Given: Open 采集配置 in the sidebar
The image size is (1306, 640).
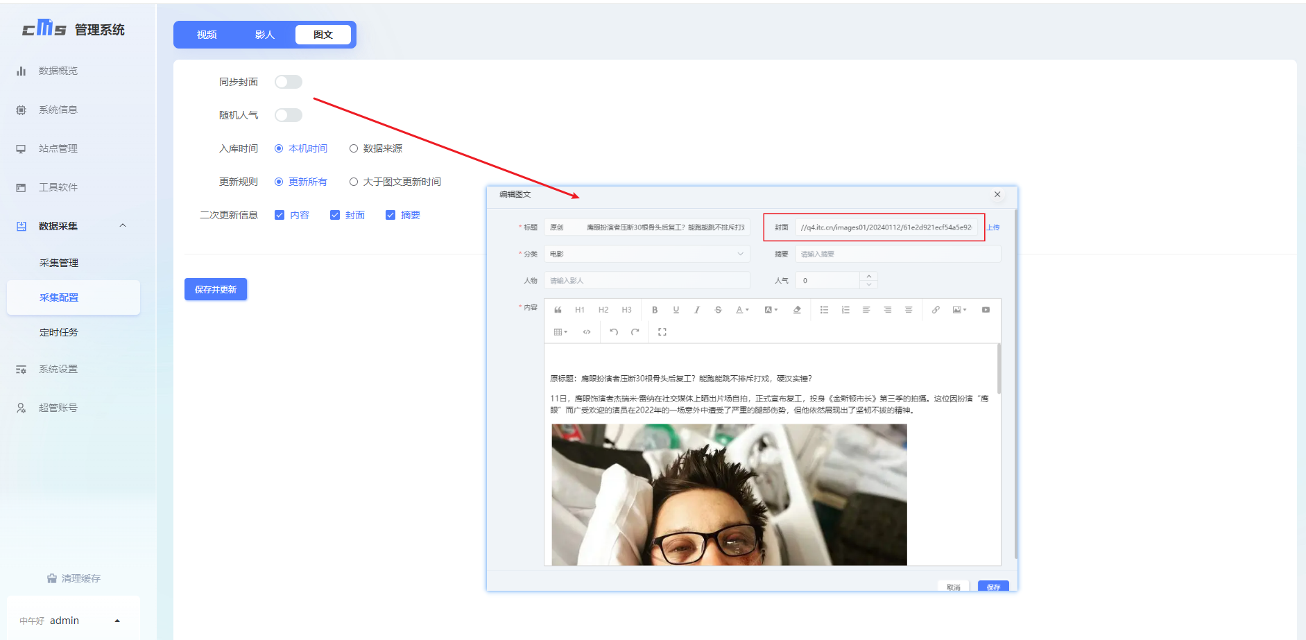Looking at the screenshot, I should coord(74,297).
